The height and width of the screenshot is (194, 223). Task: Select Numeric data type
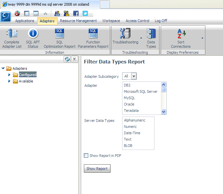click(x=138, y=127)
